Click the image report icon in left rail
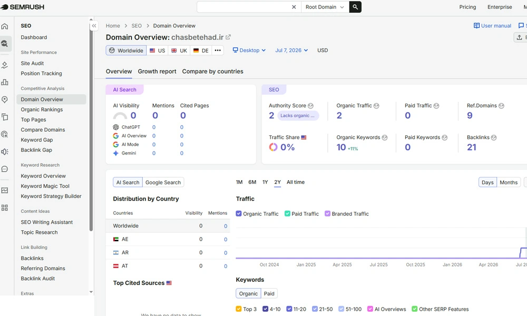This screenshot has width=527, height=316. (5, 191)
